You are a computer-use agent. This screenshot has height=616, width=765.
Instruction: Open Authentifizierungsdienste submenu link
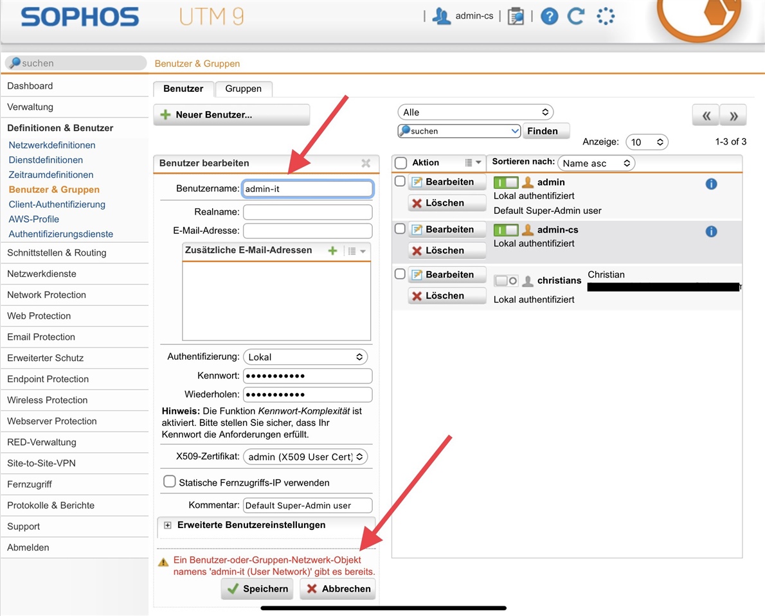click(x=61, y=234)
